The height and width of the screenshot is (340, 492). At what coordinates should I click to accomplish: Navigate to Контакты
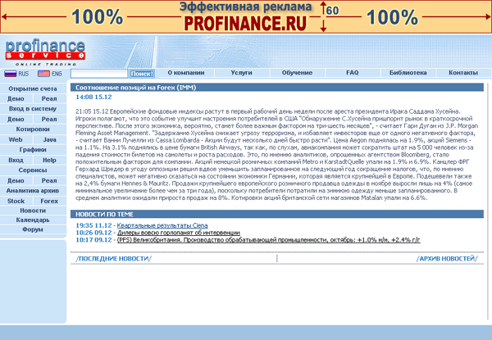(x=462, y=73)
